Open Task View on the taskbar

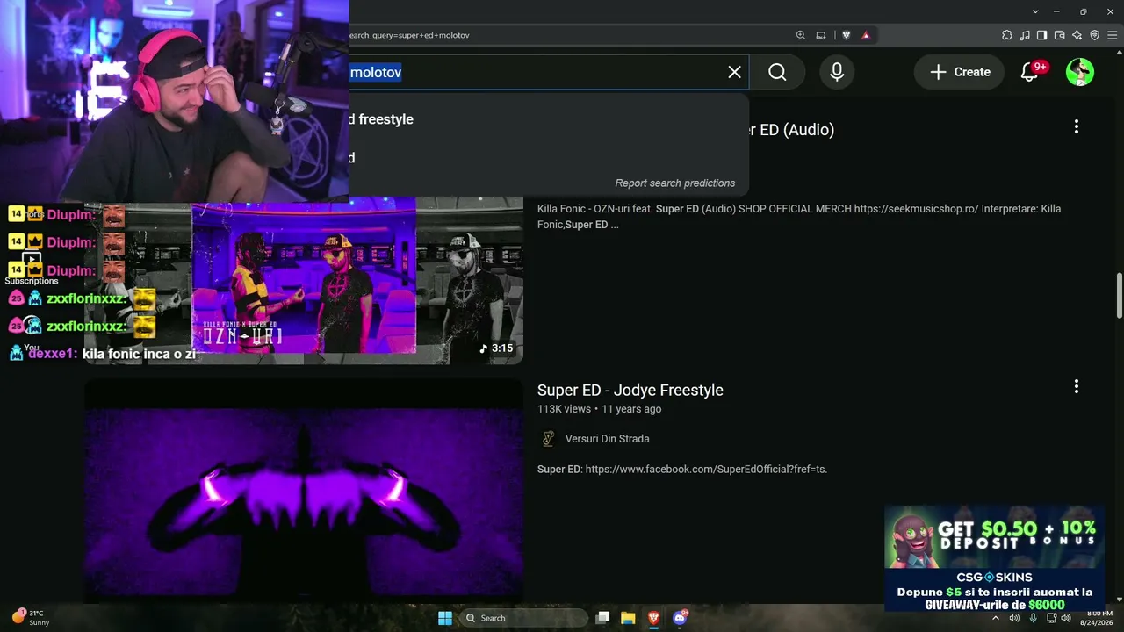point(602,618)
